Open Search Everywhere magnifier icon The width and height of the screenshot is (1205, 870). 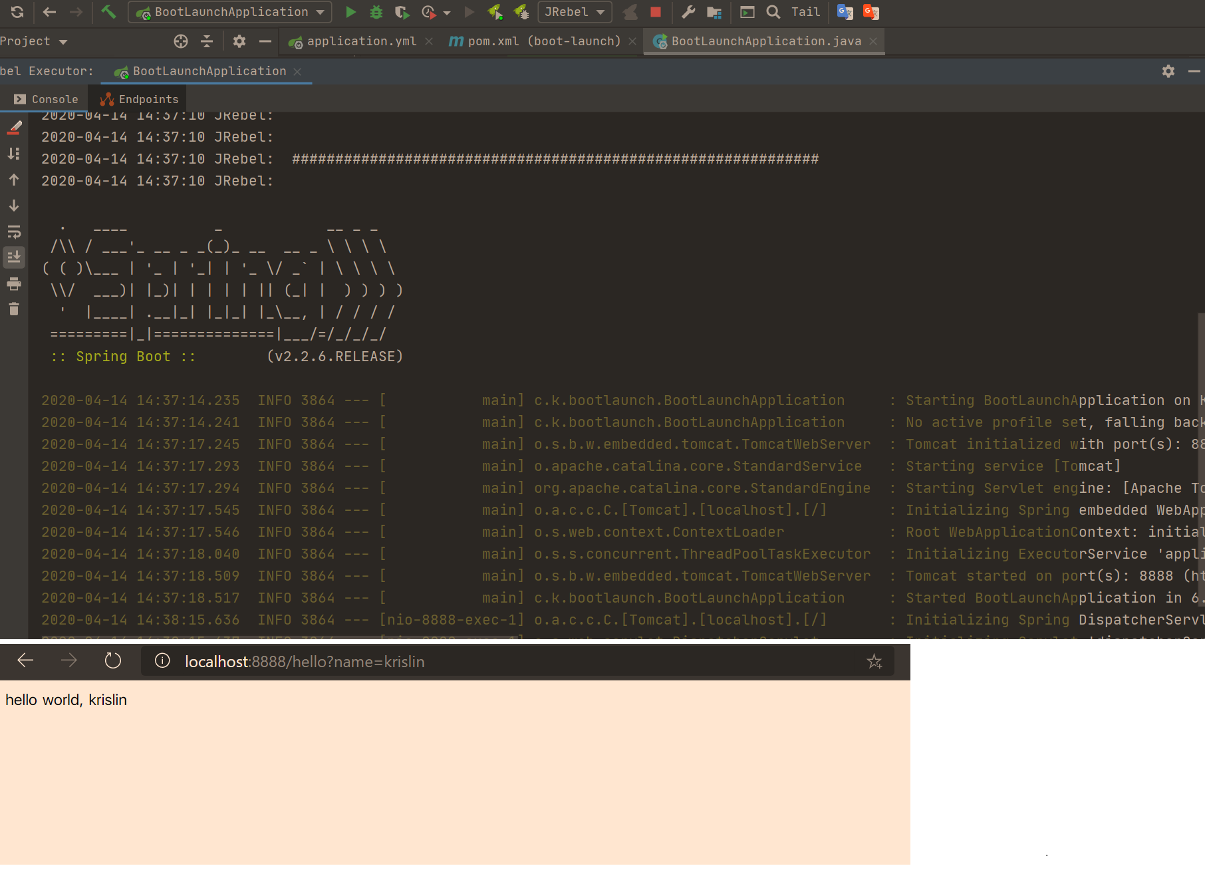tap(773, 12)
